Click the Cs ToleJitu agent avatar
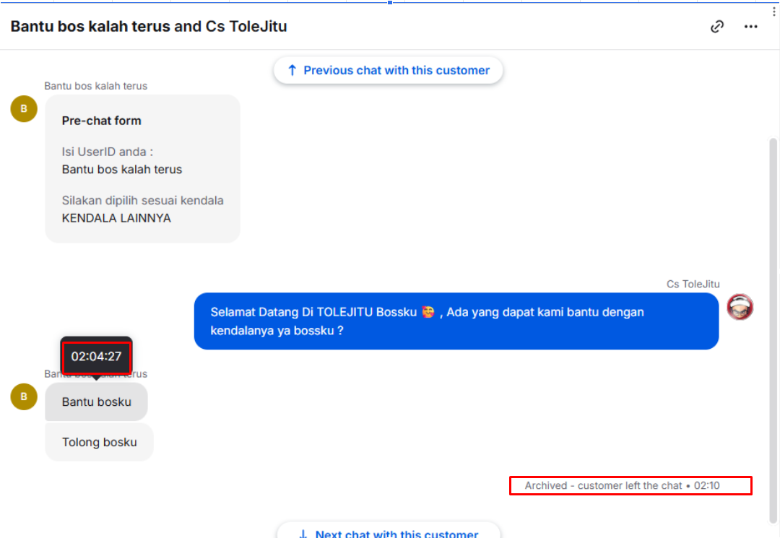The width and height of the screenshot is (780, 538). point(740,306)
